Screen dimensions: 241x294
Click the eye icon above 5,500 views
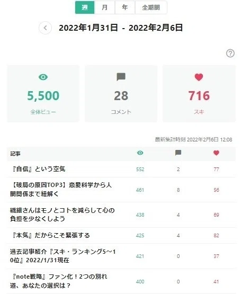(x=43, y=77)
